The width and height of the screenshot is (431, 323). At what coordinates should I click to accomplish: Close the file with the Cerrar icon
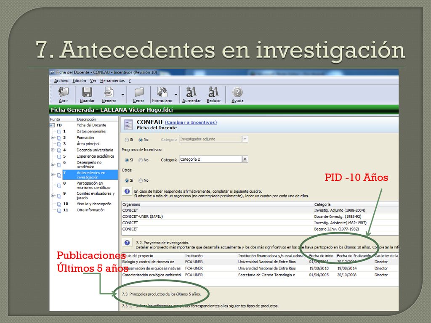point(139,93)
